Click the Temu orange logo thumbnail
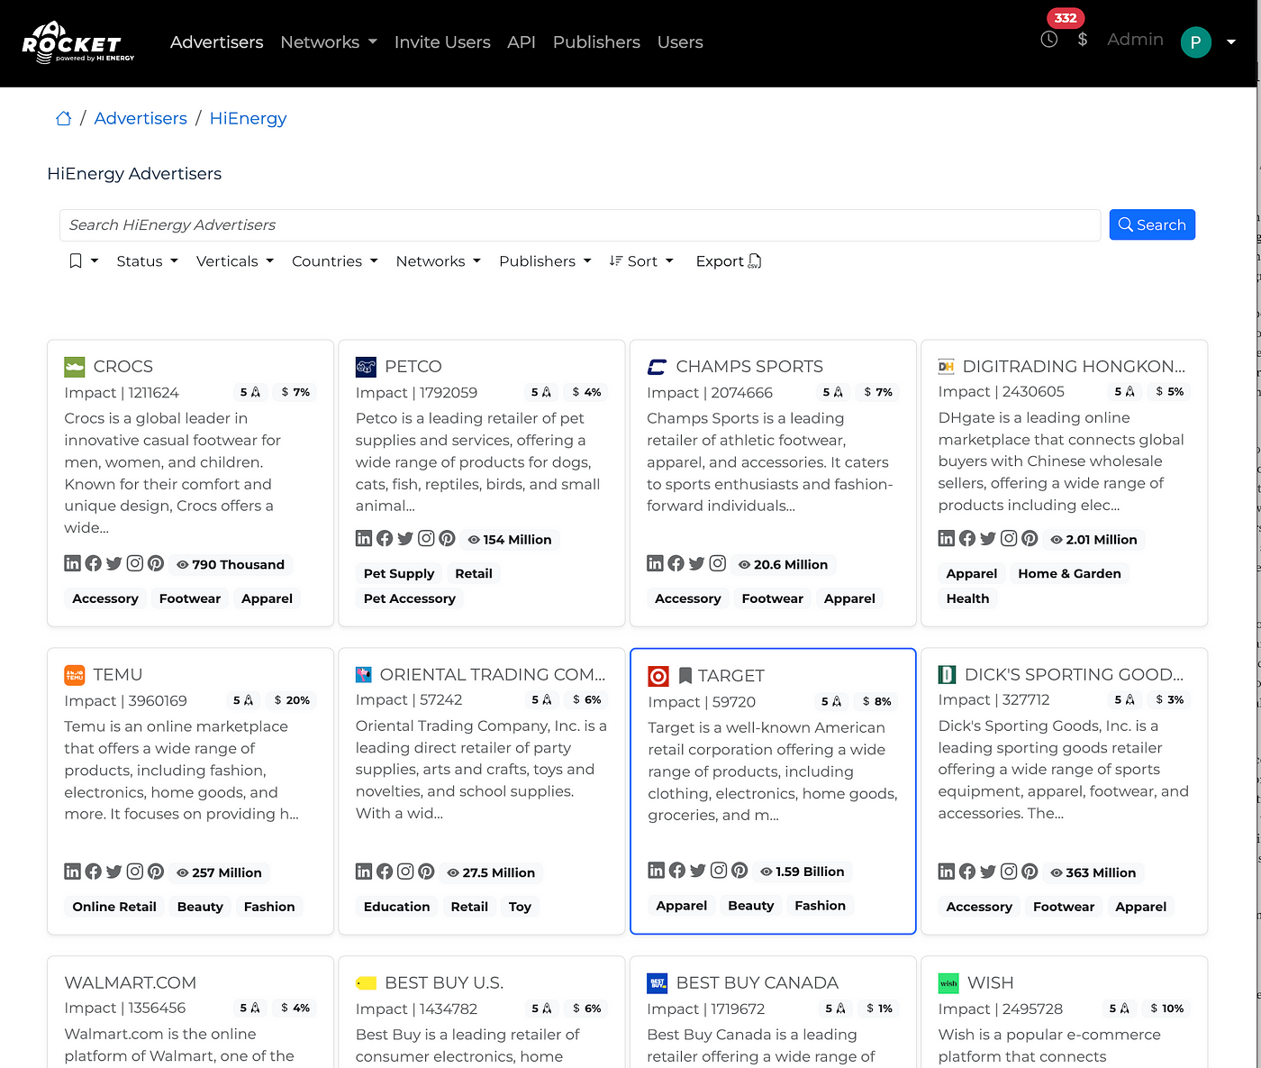The image size is (1261, 1068). point(75,674)
